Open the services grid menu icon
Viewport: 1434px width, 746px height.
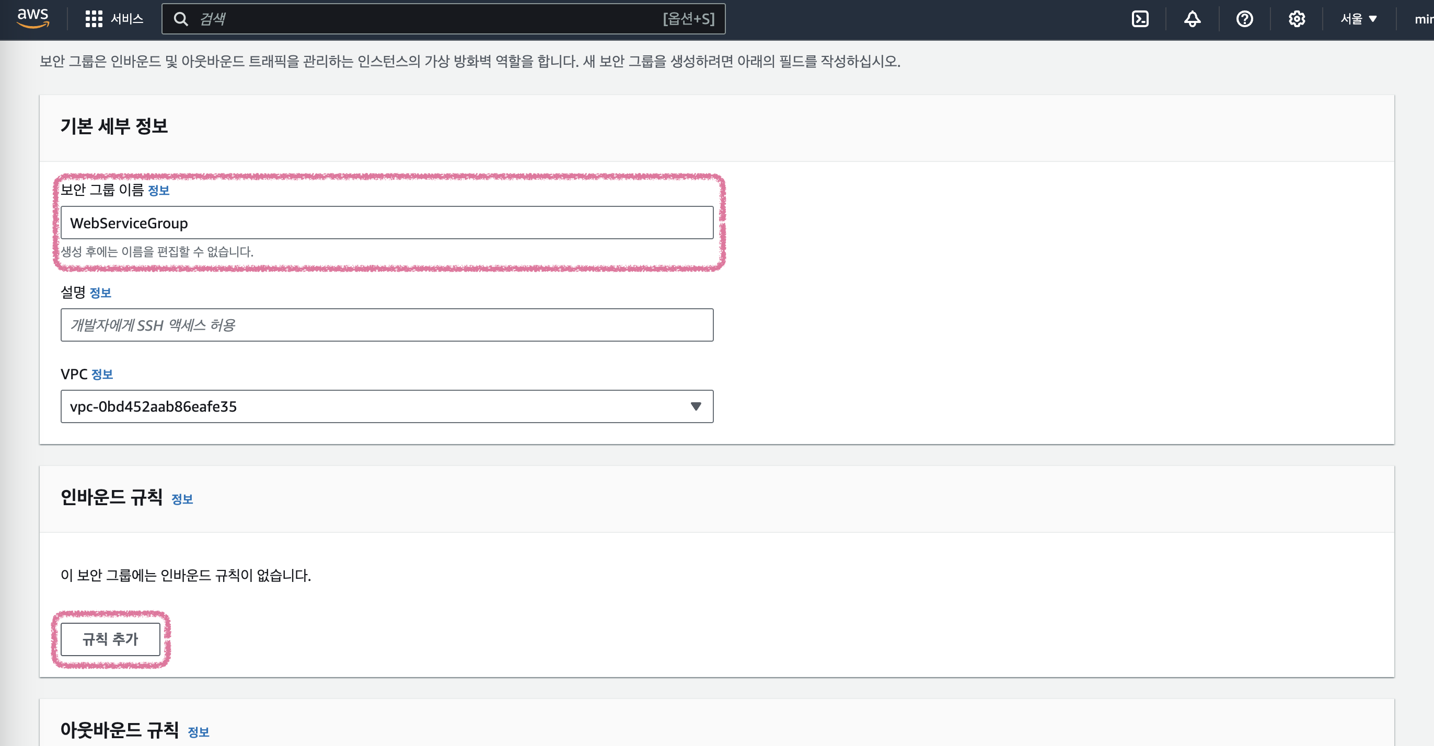coord(94,19)
